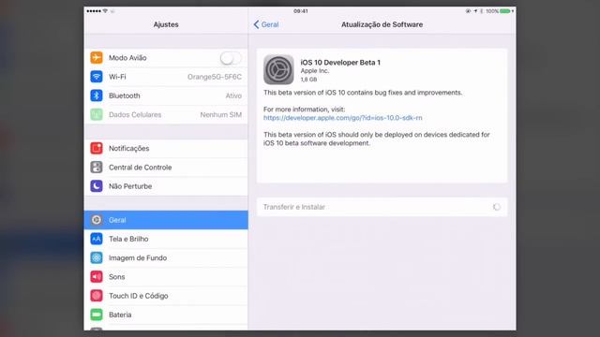Open Tela e Brilho settings
This screenshot has height=337, width=600.
(x=166, y=239)
